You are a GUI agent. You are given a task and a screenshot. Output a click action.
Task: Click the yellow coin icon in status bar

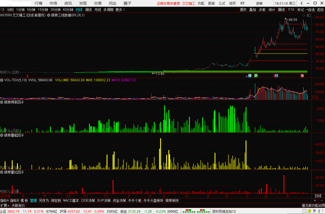click(x=309, y=211)
